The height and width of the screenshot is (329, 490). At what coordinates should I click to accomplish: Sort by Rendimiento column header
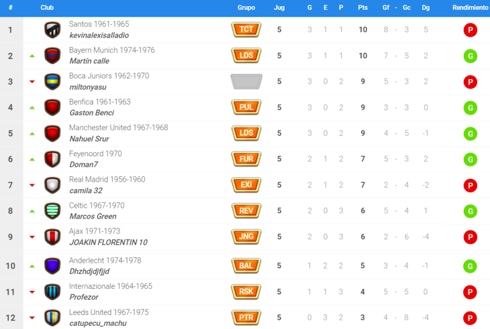click(x=470, y=7)
